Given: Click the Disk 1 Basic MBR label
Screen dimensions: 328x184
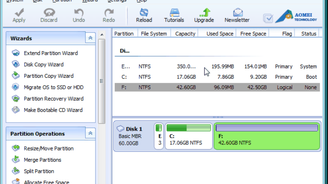Looking at the screenshot, I should point(130,136).
